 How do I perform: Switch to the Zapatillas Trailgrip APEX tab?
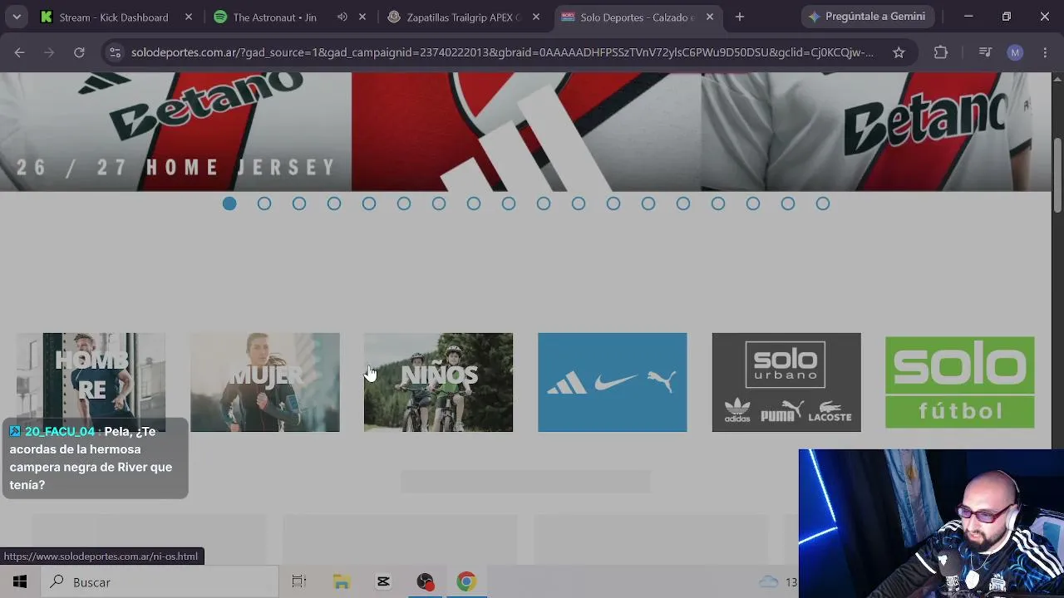[463, 17]
